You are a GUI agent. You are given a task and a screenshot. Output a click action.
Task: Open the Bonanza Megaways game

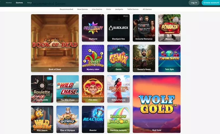pos(169,28)
